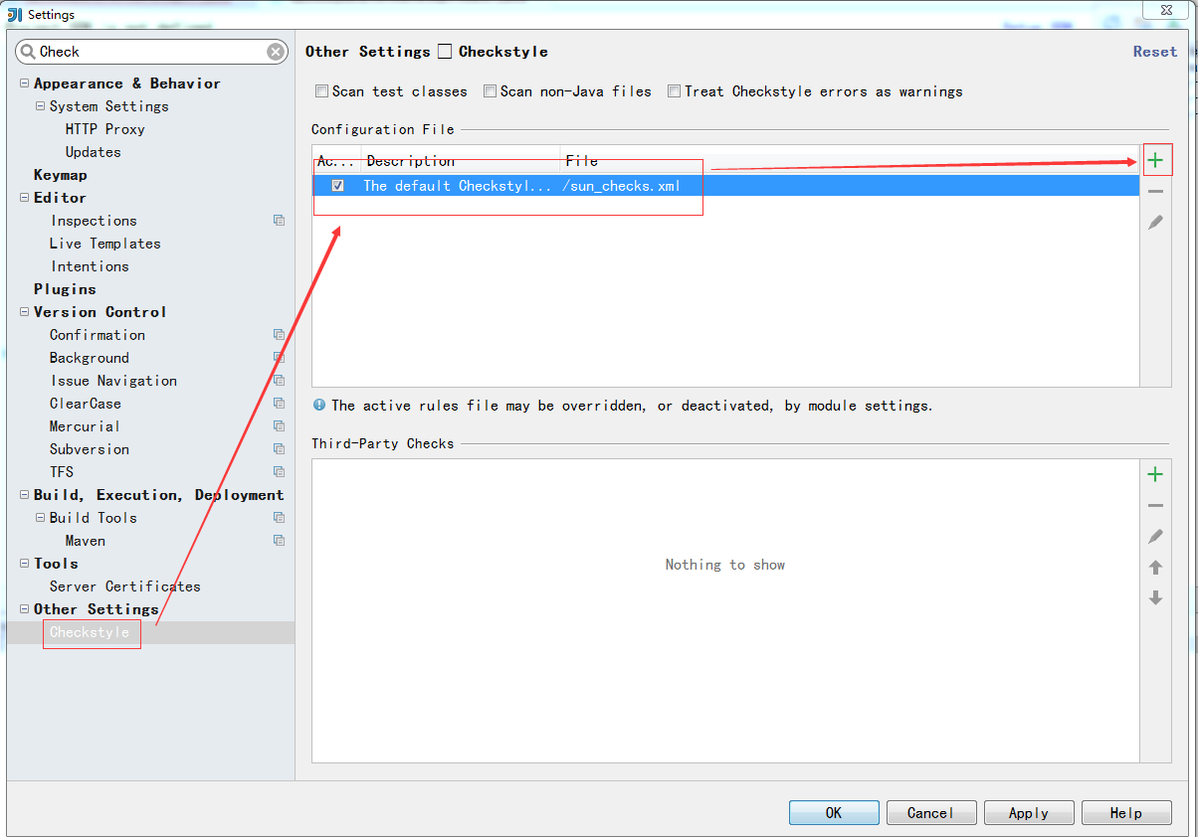Viewport: 1198px width, 837px height.
Task: Click the magnifier icon in search field
Action: [28, 52]
